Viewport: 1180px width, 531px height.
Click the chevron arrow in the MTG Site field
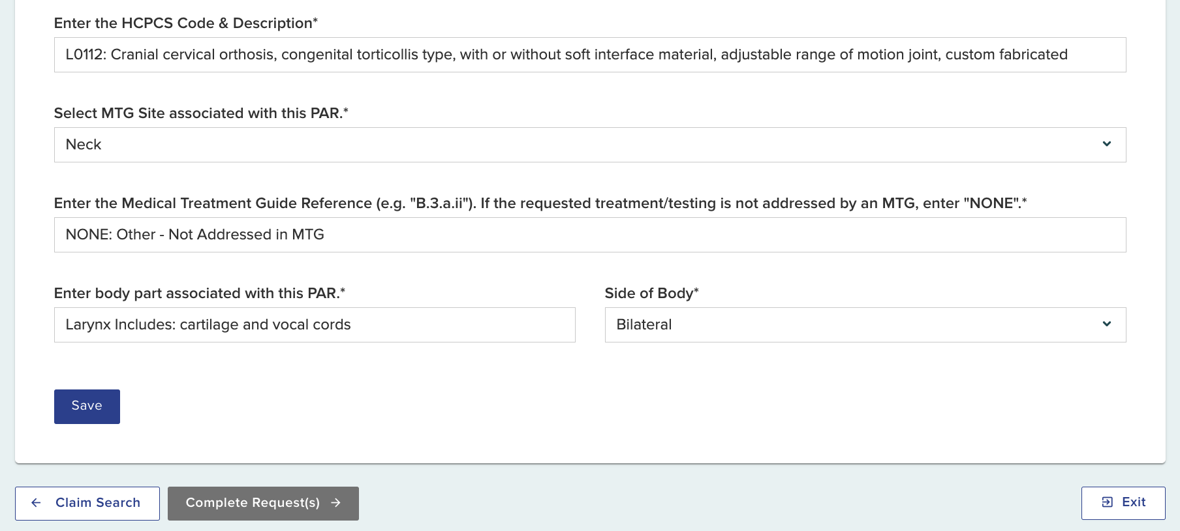[x=1106, y=144]
